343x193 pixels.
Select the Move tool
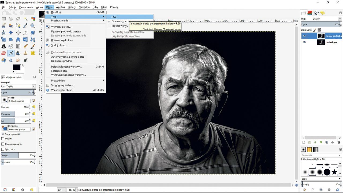click(x=11, y=32)
